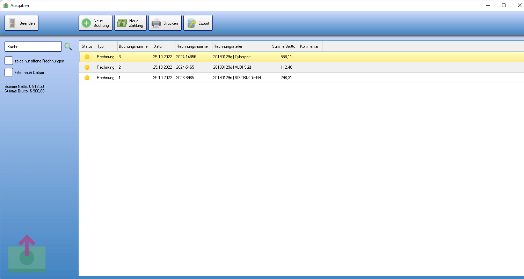
Task: Click yellow status icon of SISTRIX GmbH row
Action: point(87,78)
